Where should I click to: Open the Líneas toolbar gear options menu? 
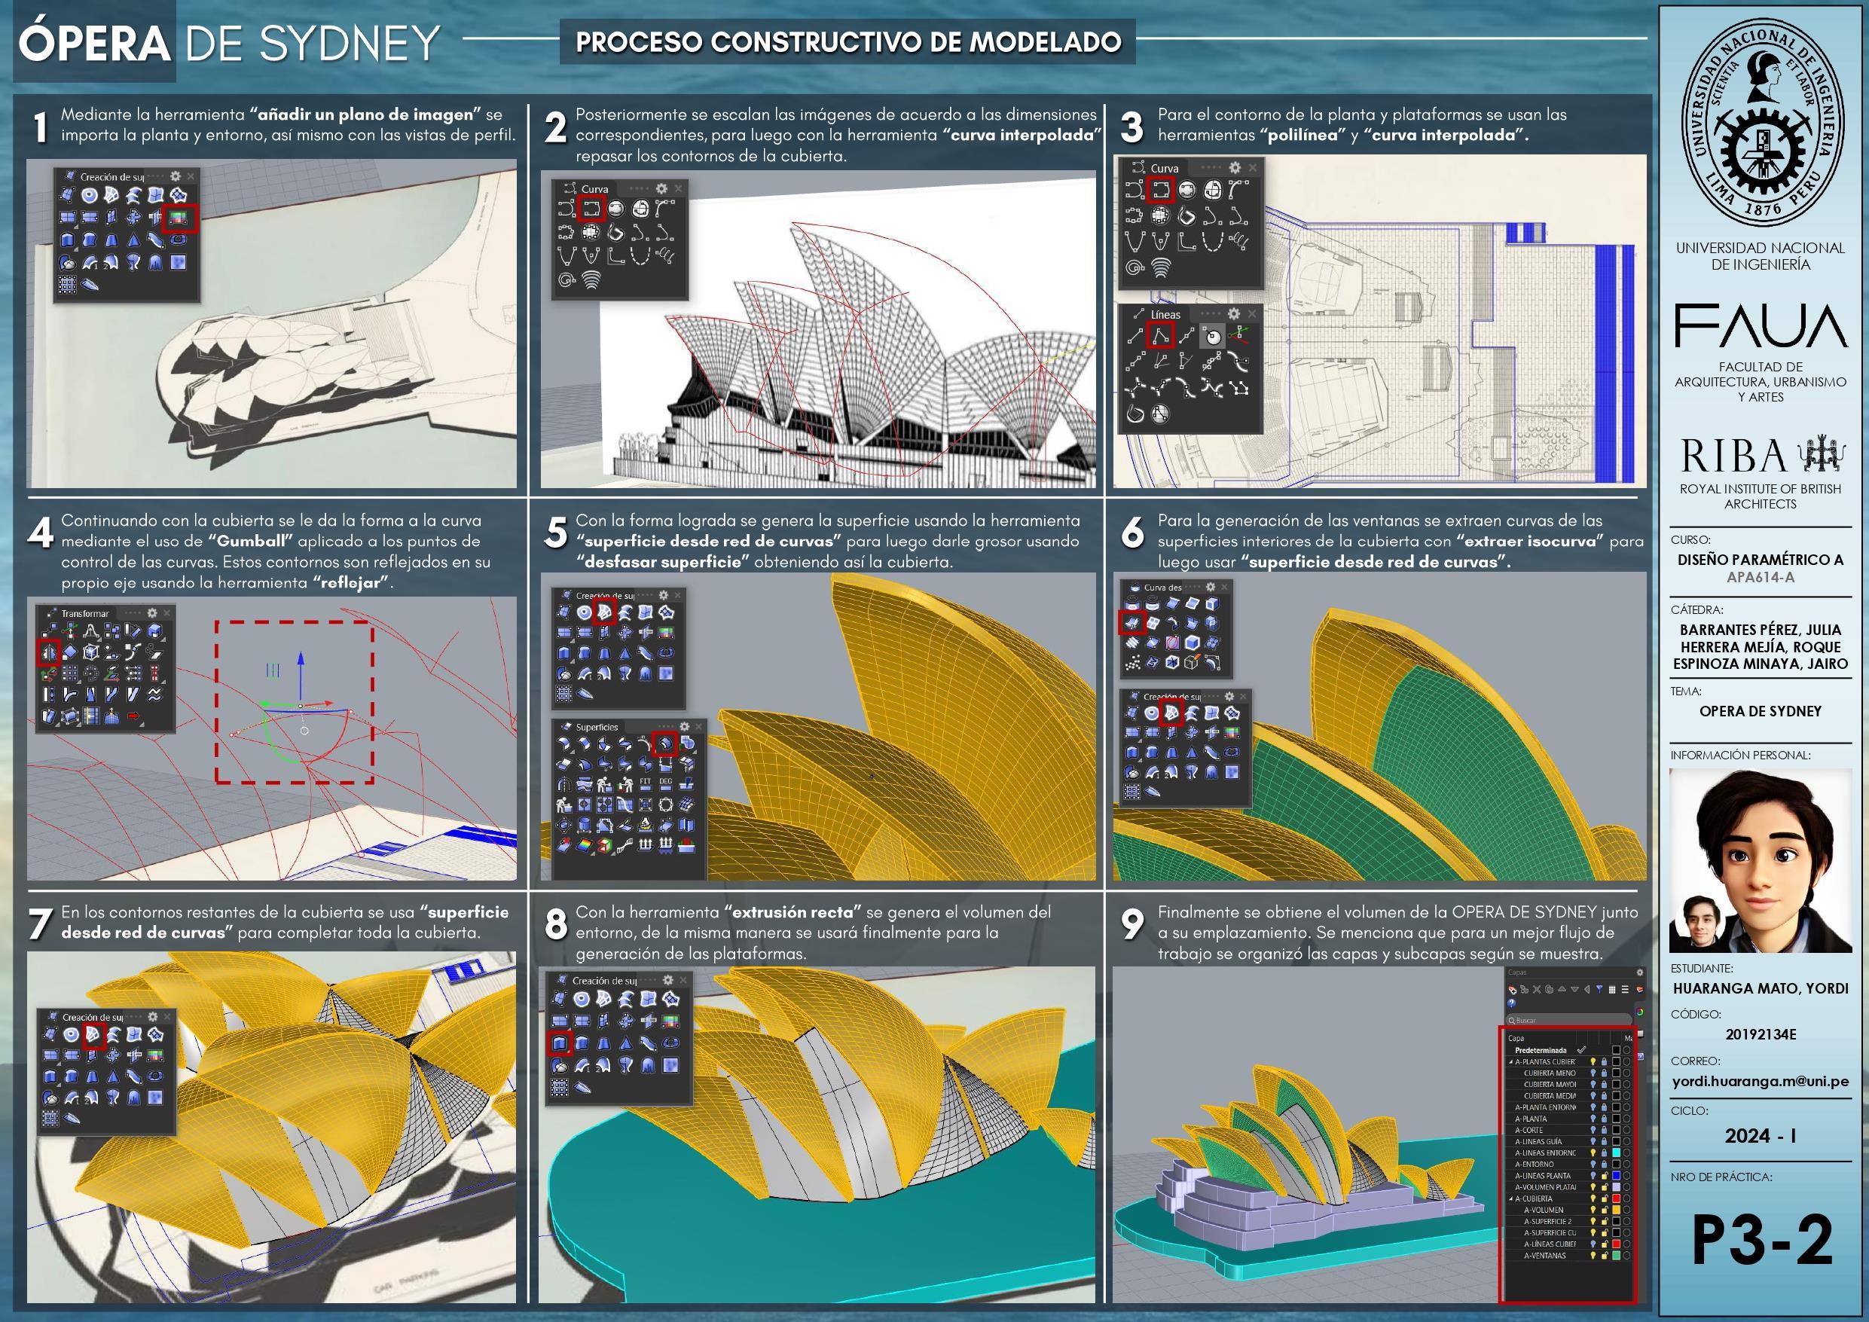[x=1234, y=314]
